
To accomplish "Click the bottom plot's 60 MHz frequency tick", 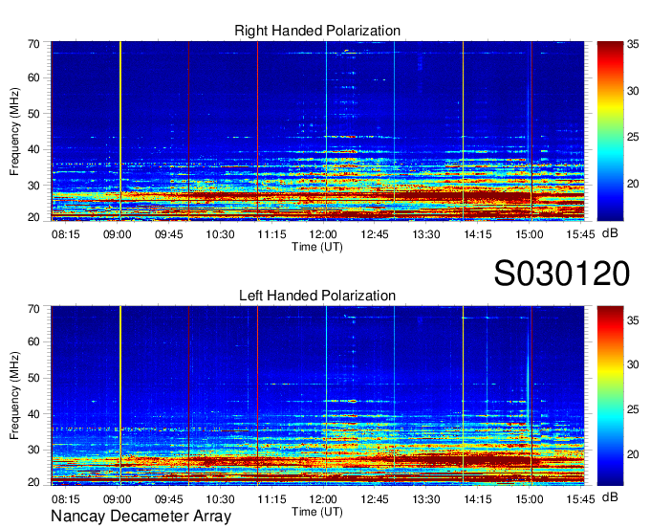I will tap(33, 342).
